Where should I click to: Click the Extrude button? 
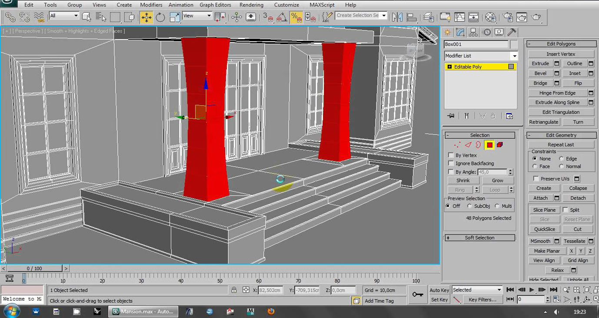[540, 64]
